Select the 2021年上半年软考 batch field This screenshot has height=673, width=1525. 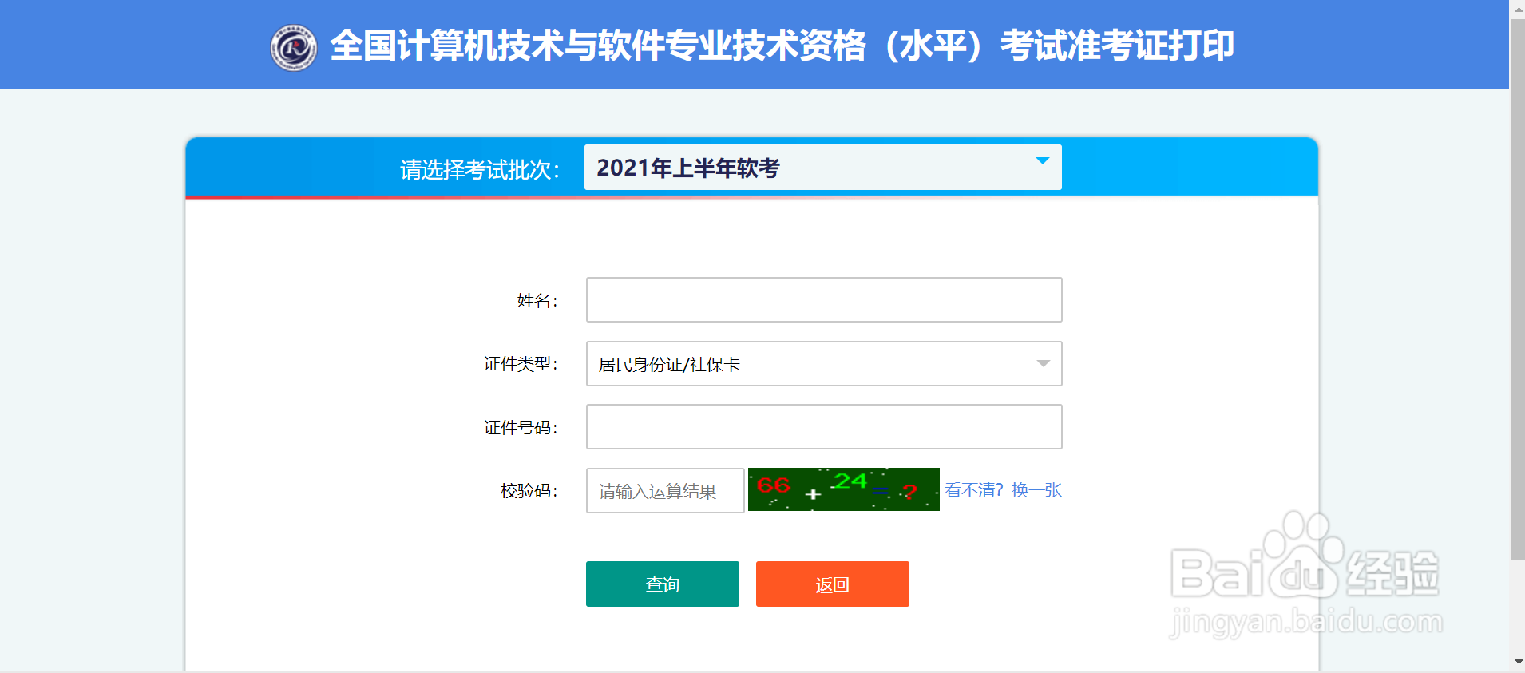tap(822, 168)
